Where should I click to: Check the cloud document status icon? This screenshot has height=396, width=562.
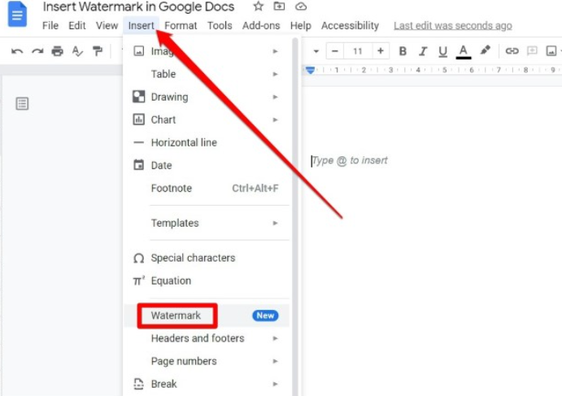pyautogui.click(x=301, y=7)
